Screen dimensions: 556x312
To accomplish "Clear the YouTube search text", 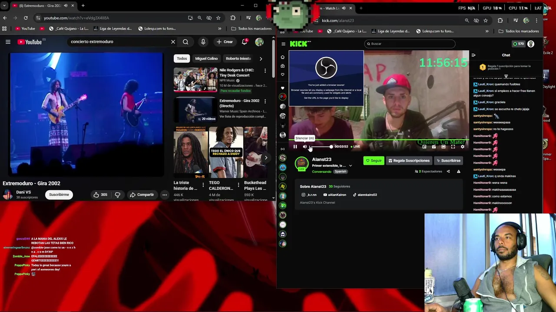I will point(173,42).
